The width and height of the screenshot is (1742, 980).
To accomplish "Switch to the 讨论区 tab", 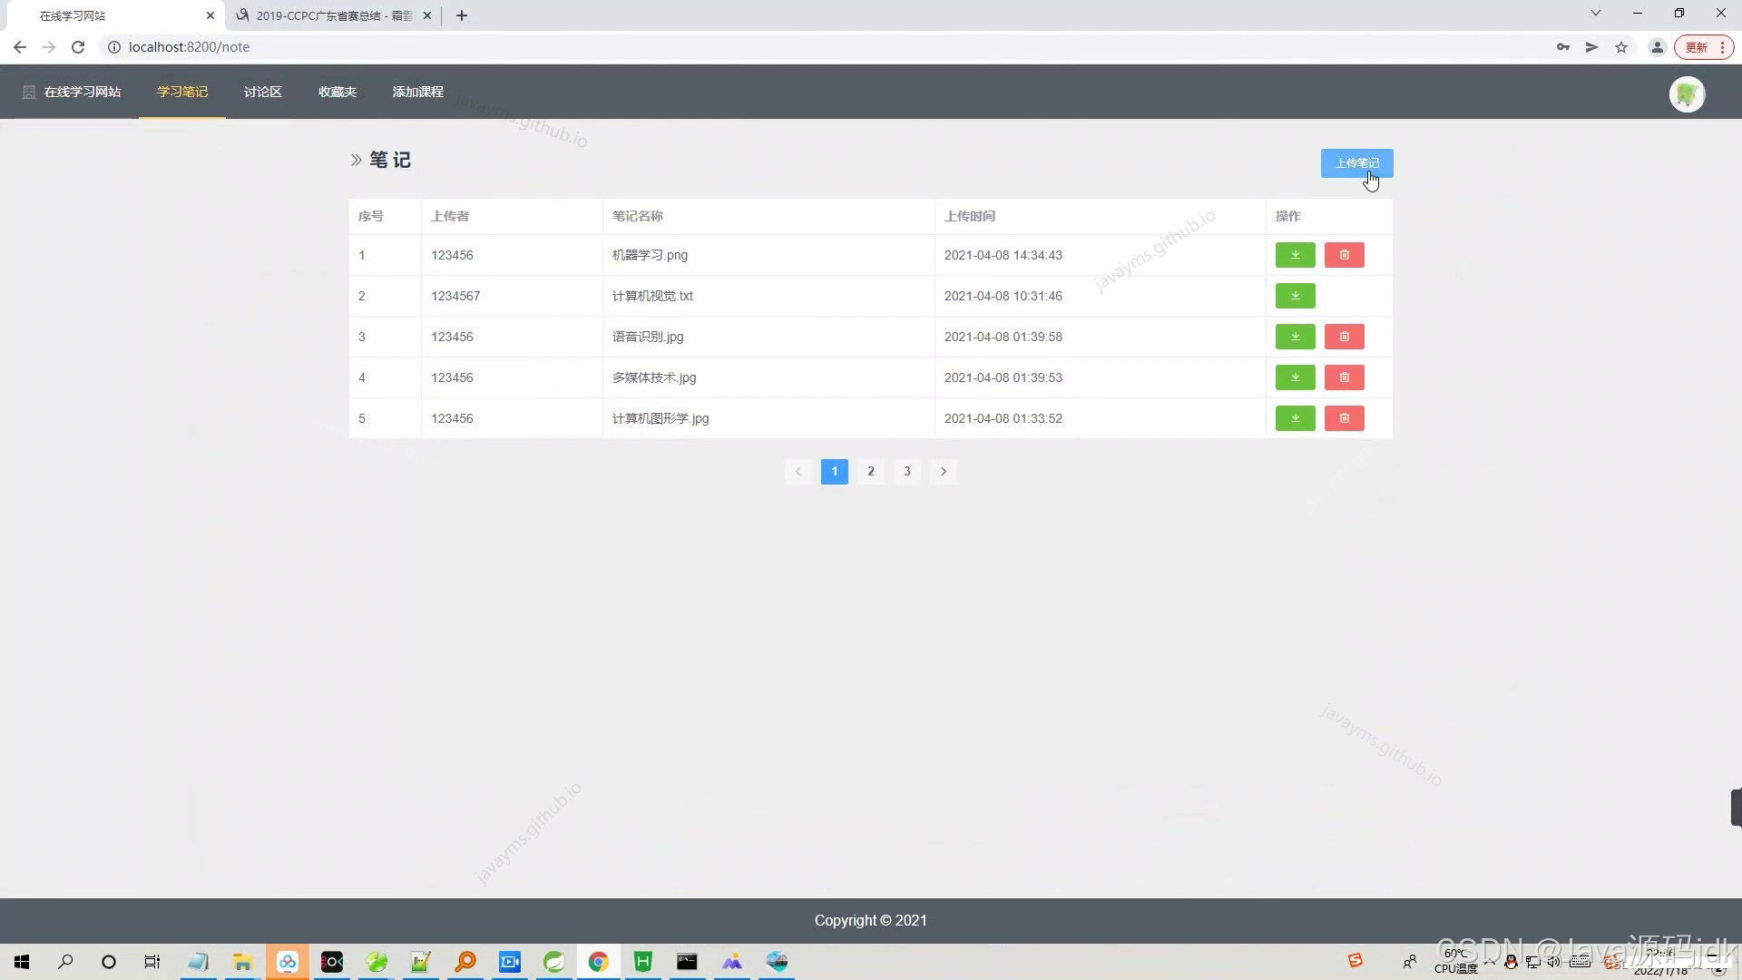I will click(x=262, y=92).
